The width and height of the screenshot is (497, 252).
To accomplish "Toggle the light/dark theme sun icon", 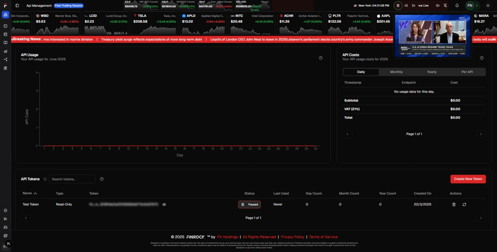I will click(x=488, y=6).
